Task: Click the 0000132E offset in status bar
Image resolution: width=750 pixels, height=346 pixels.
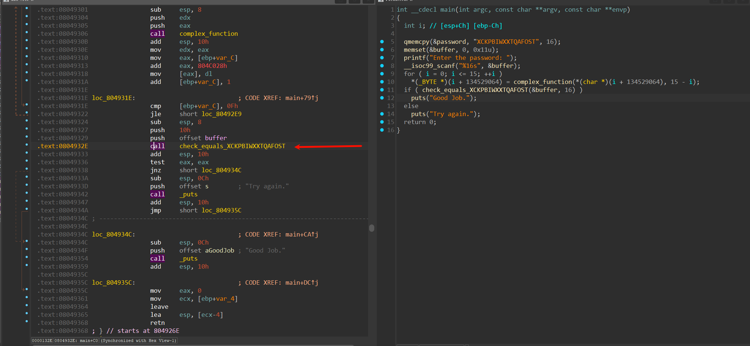Action: coord(42,341)
